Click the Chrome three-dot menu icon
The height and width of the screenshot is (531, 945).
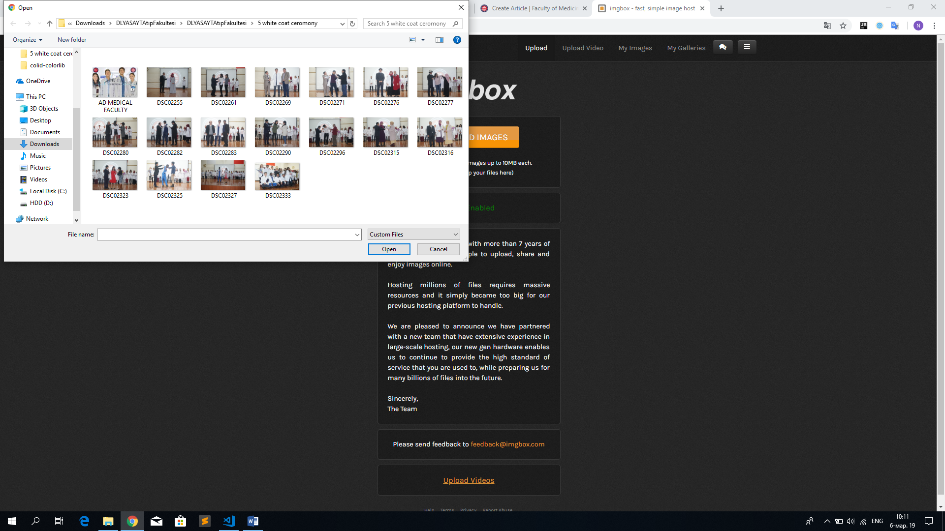tap(934, 26)
